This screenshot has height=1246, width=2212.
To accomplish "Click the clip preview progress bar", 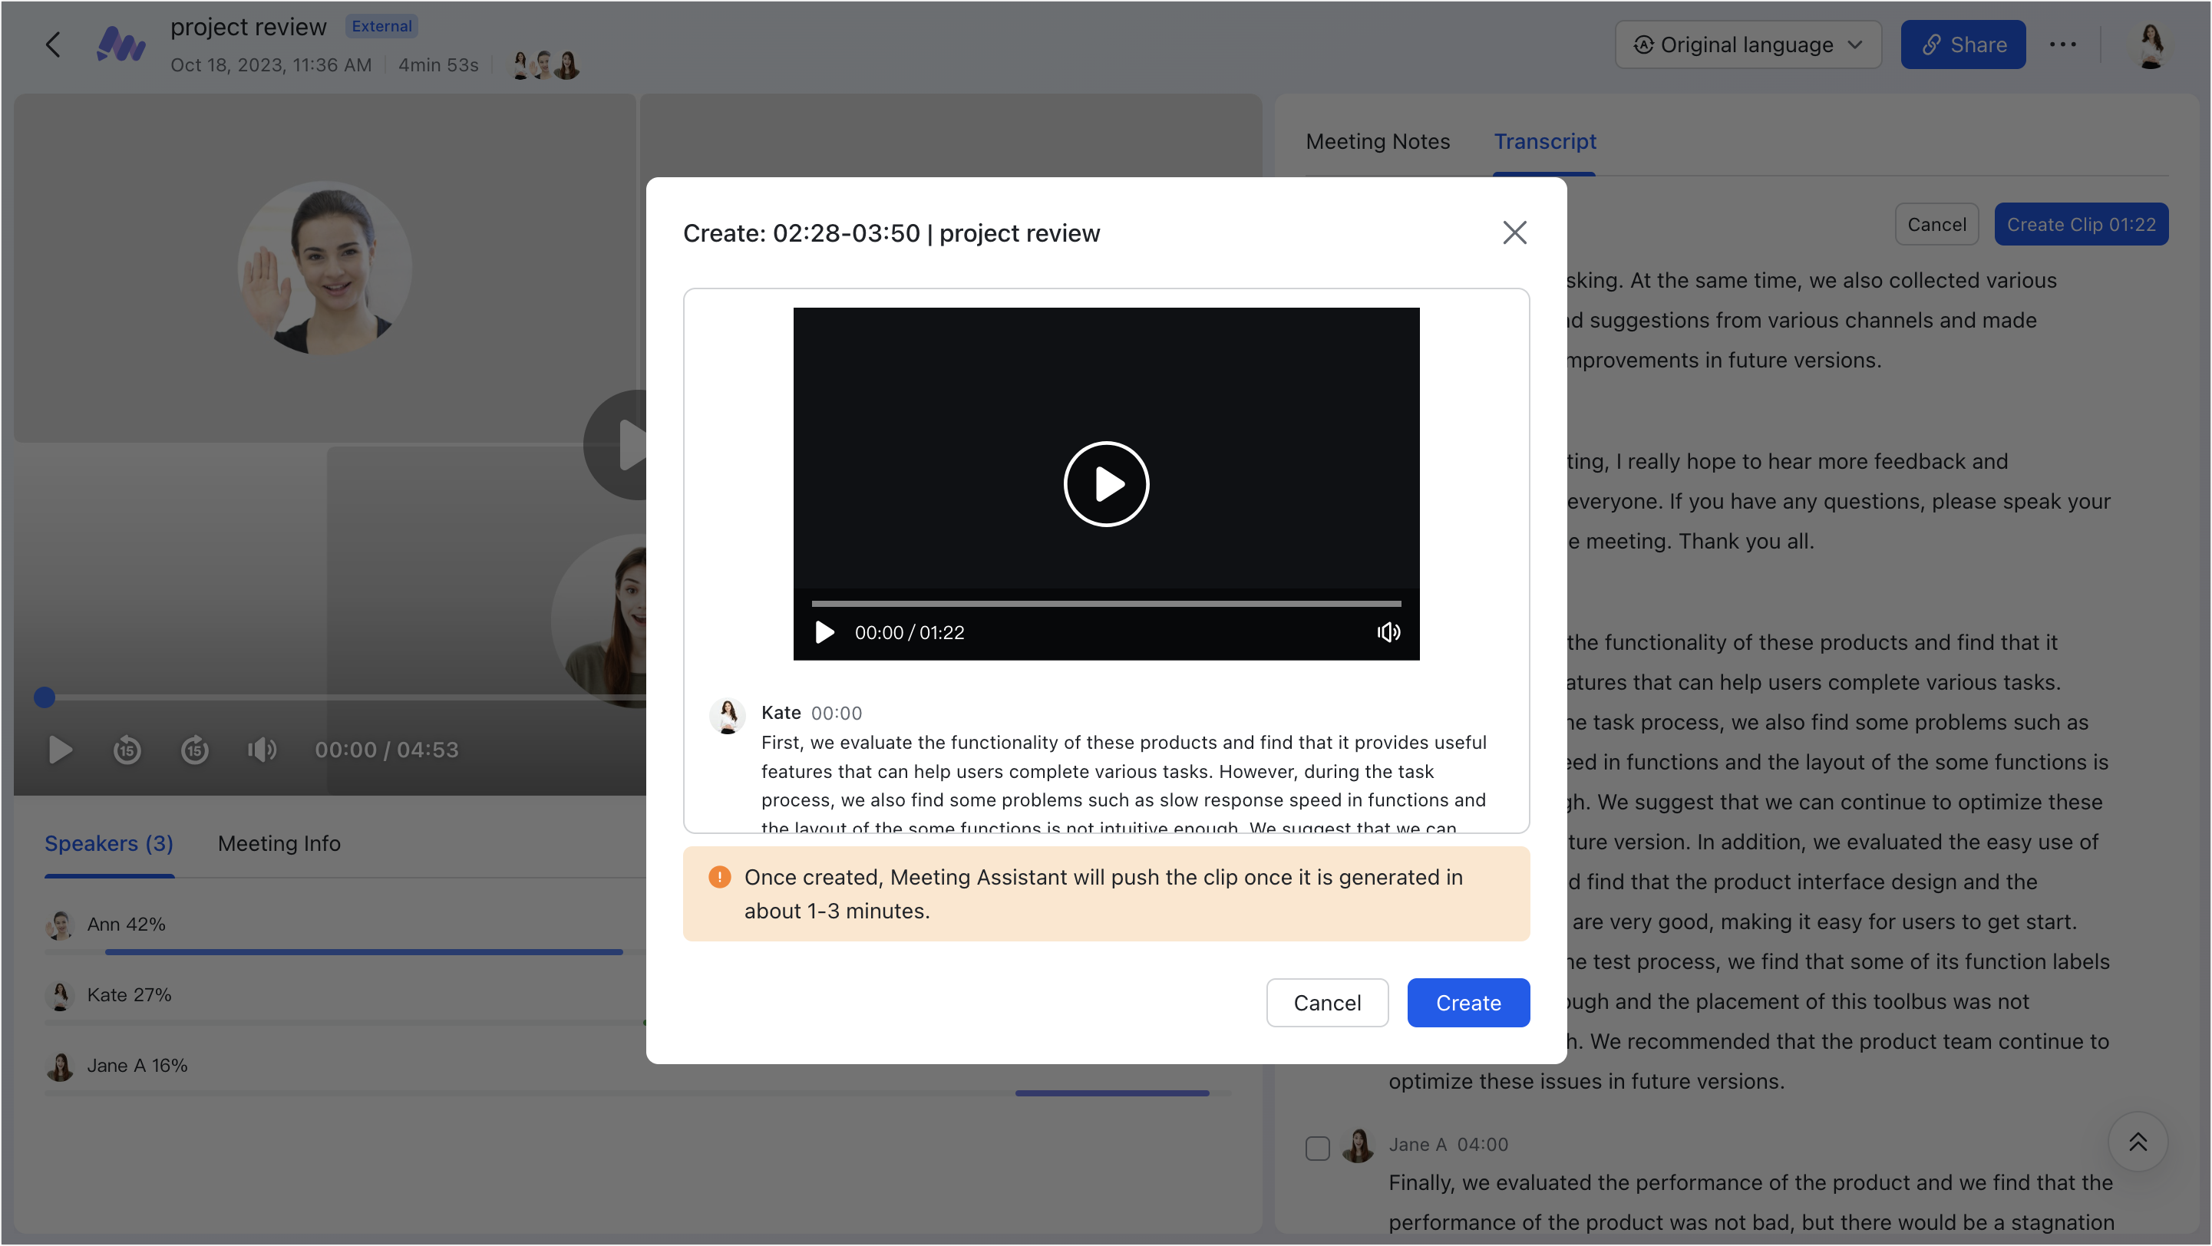I will (x=1106, y=603).
